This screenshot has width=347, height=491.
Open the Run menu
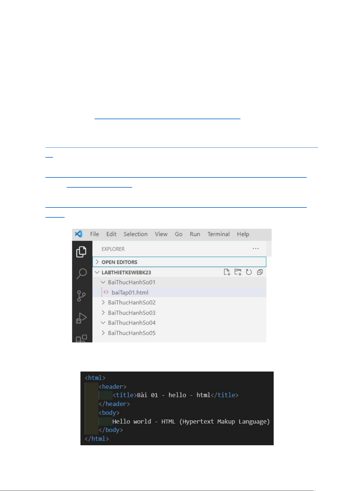pyautogui.click(x=195, y=234)
